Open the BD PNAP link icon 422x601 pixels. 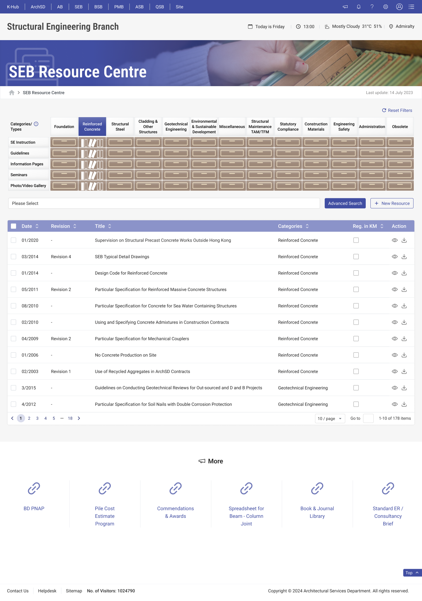tap(34, 489)
